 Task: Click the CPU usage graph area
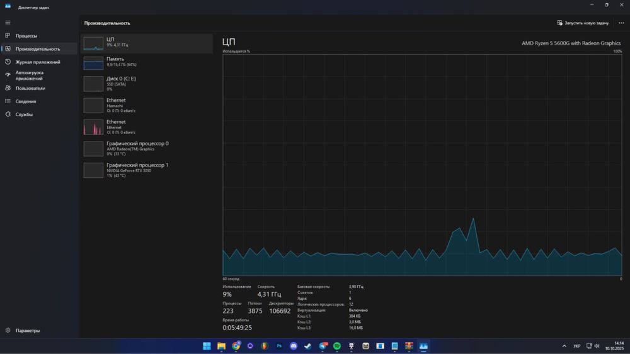pyautogui.click(x=422, y=165)
